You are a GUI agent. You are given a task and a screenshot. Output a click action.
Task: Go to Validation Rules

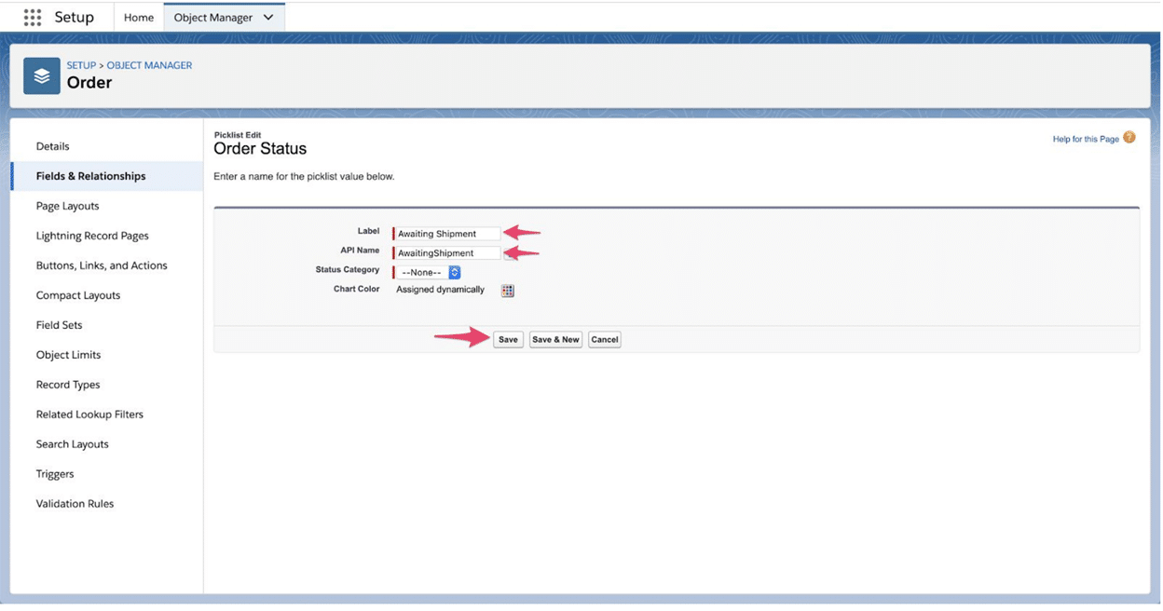(x=75, y=504)
